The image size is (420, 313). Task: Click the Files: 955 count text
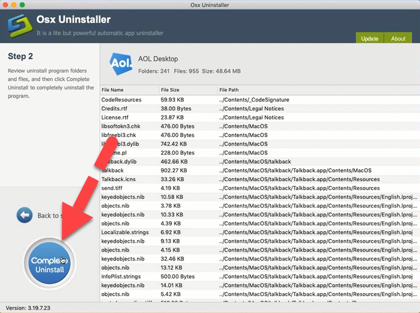[x=186, y=71]
